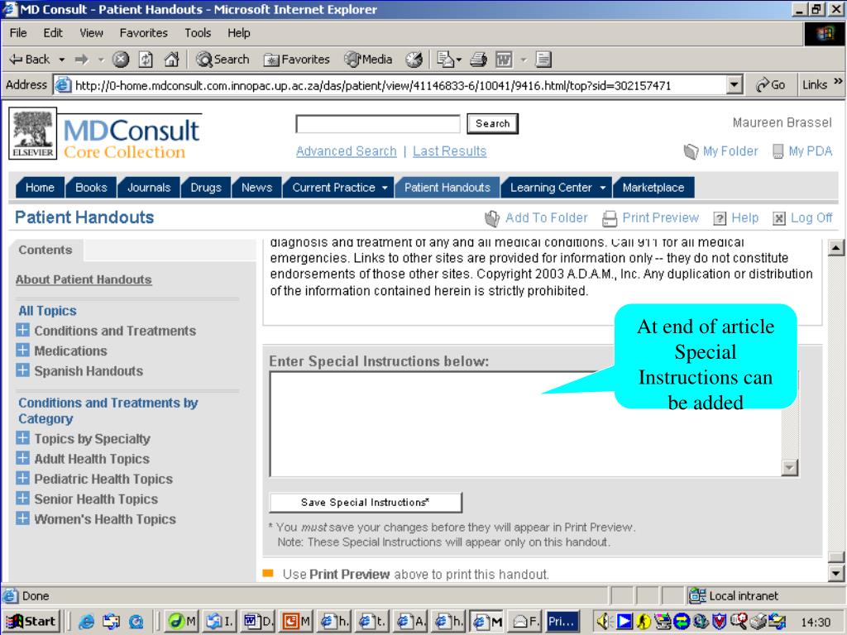The width and height of the screenshot is (847, 635).
Task: Expand Pediatric Health Topics node
Action: [22, 478]
